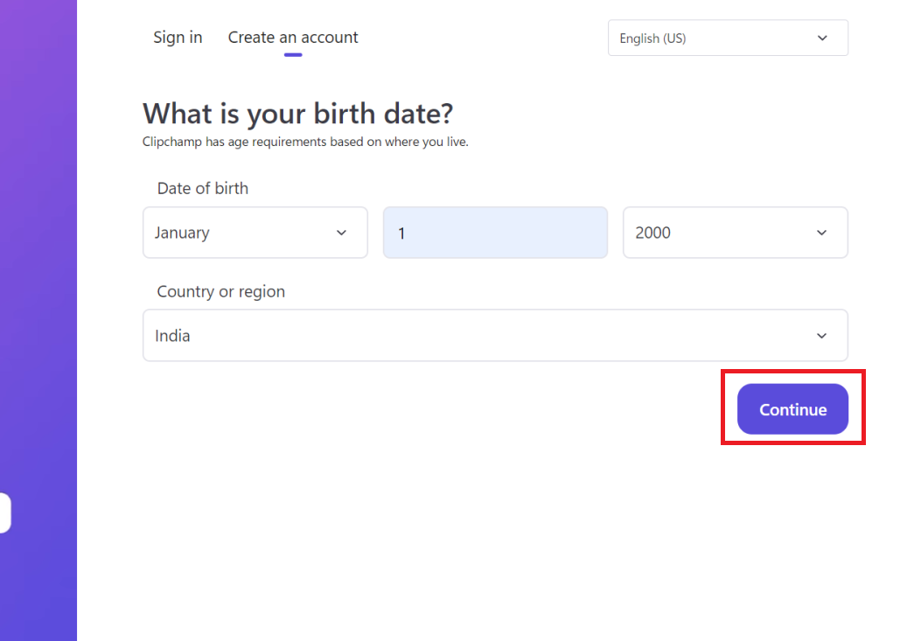Click the chevron in the language selector

pos(822,38)
